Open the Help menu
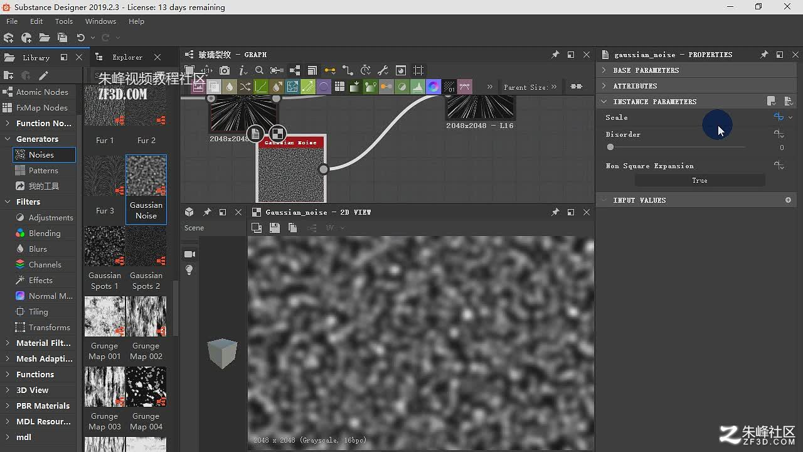Image resolution: width=803 pixels, height=452 pixels. click(136, 21)
